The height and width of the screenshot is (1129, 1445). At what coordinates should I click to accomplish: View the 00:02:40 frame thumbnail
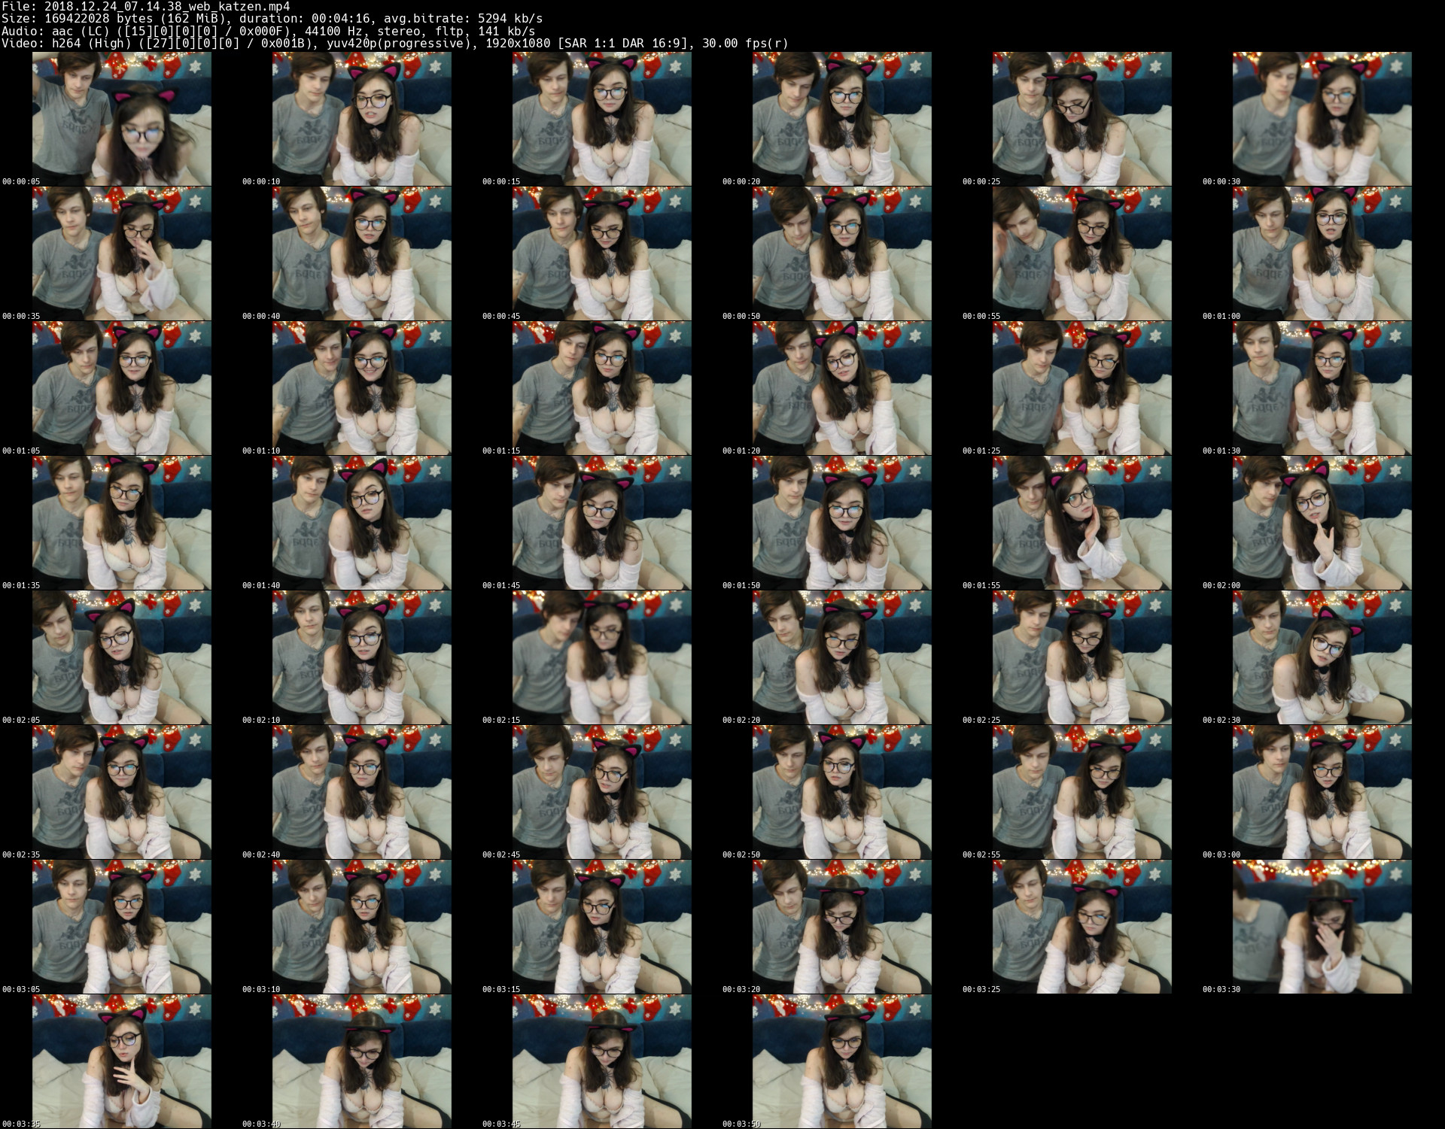(361, 792)
